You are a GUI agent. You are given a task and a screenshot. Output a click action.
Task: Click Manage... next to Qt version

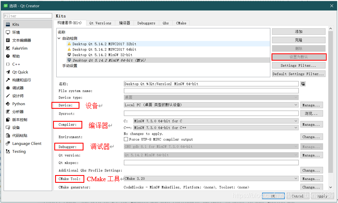(312, 155)
